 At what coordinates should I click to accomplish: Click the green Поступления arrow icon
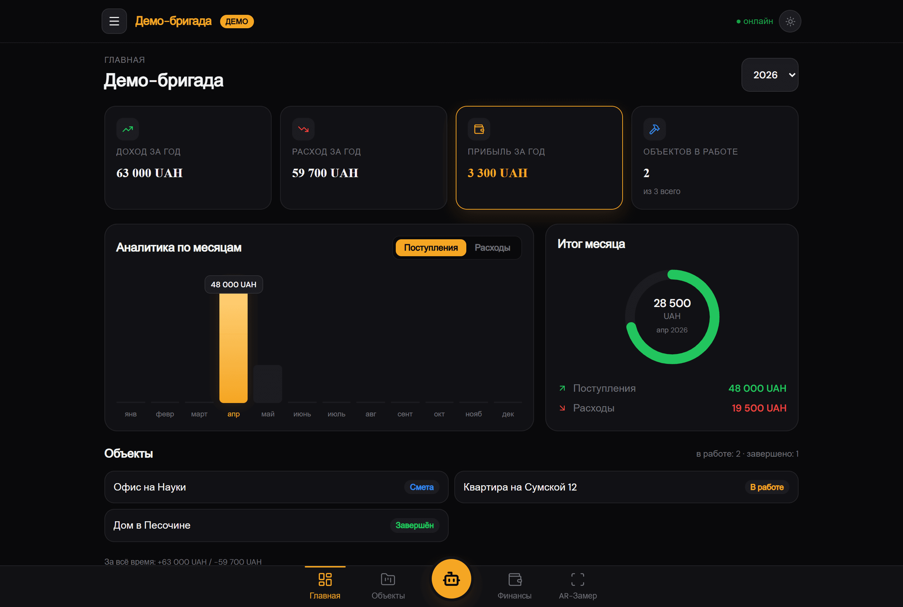[562, 388]
